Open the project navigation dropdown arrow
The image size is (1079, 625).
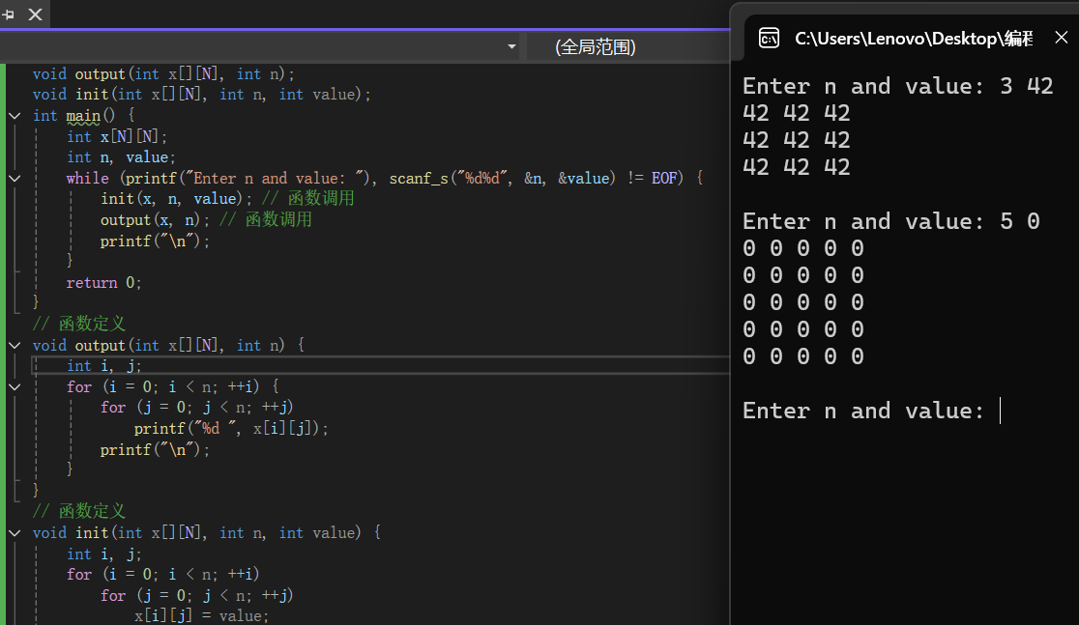click(511, 46)
